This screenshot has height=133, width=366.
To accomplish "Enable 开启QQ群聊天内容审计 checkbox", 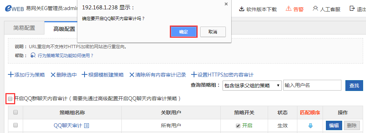I will pos(10,99).
